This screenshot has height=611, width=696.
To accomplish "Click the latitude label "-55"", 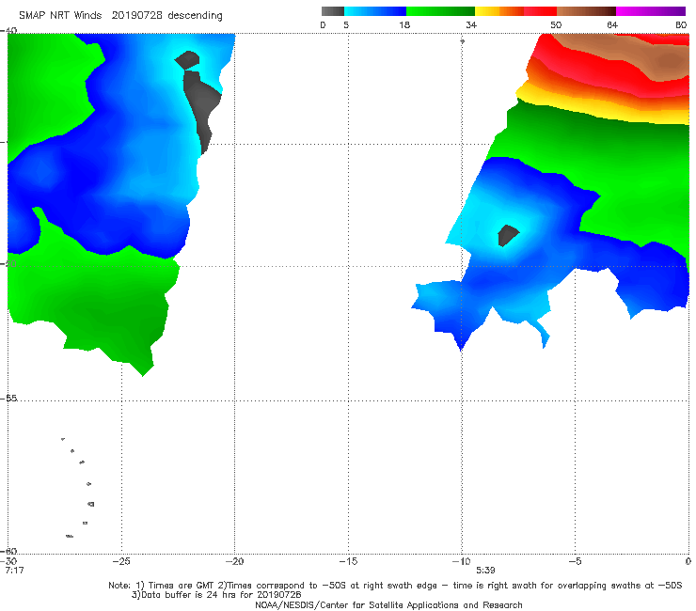I will click(x=8, y=398).
